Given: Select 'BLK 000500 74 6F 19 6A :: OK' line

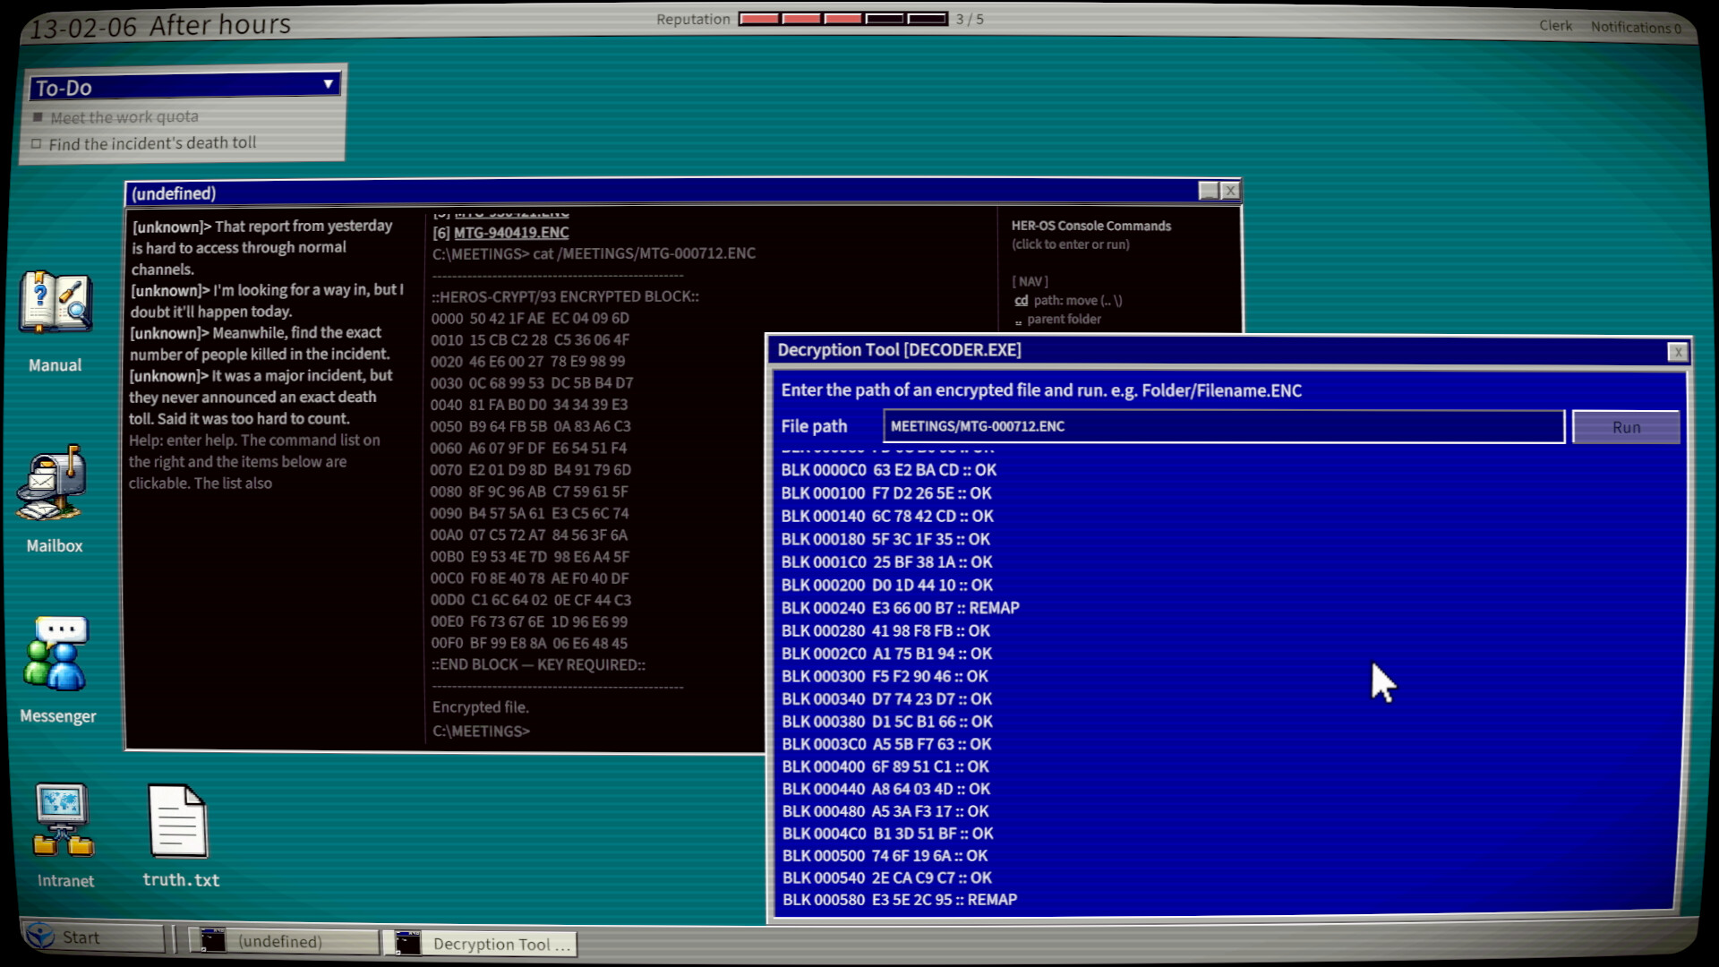Looking at the screenshot, I should [885, 856].
